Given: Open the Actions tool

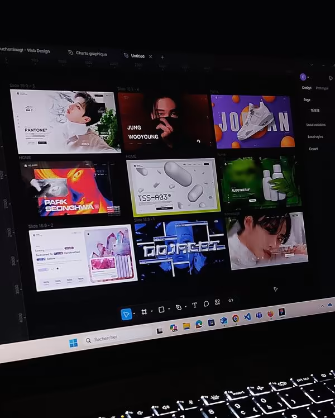Looking at the screenshot, I should pyautogui.click(x=218, y=302).
